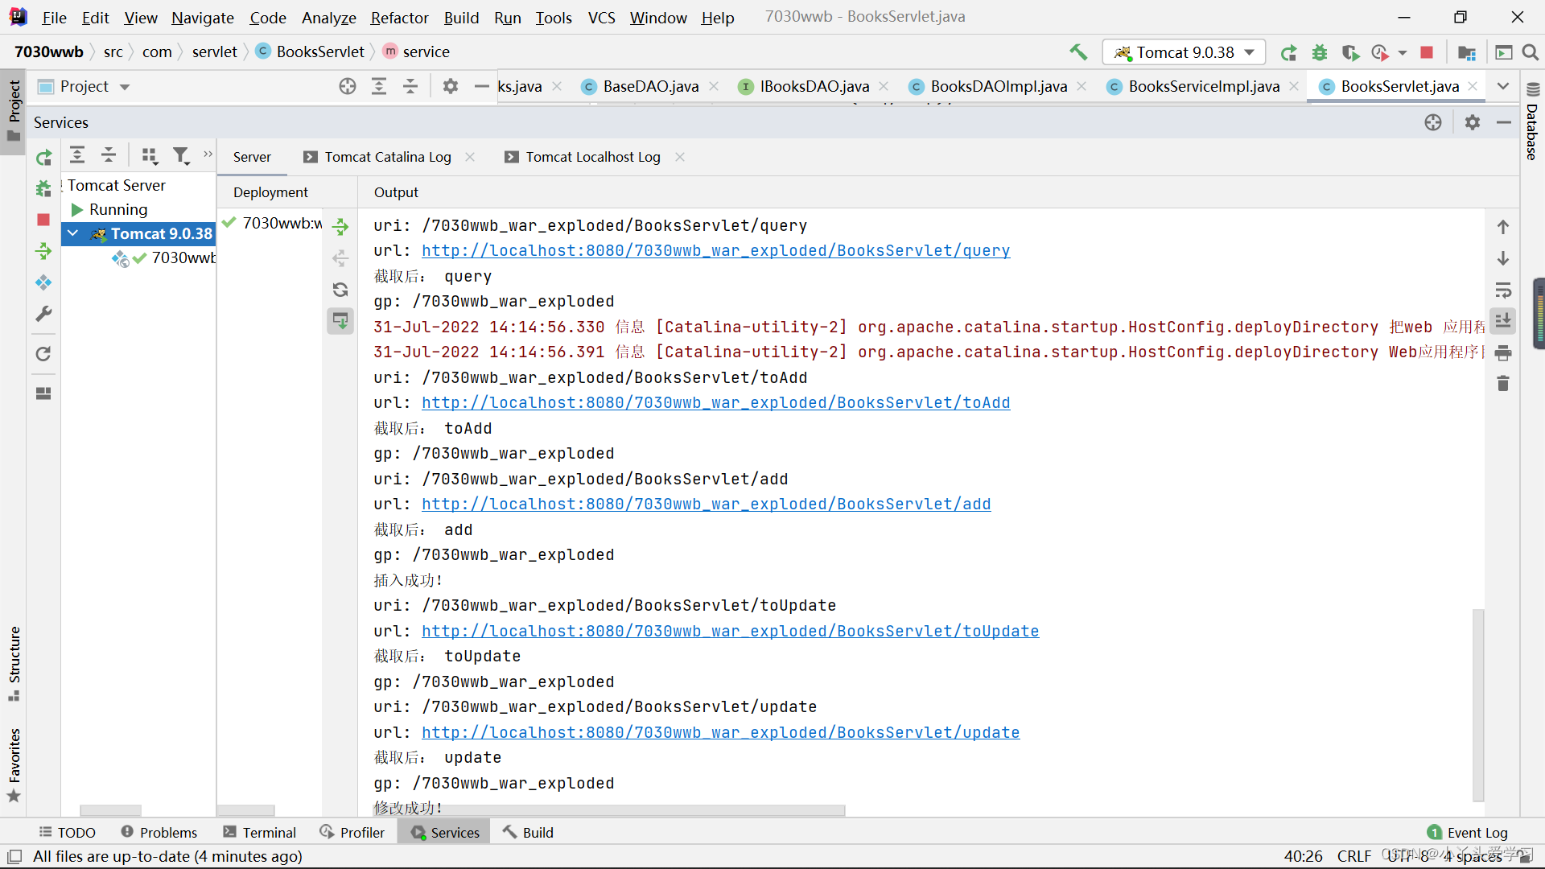Clear the output with the trash icon
The image size is (1545, 869).
1503,384
